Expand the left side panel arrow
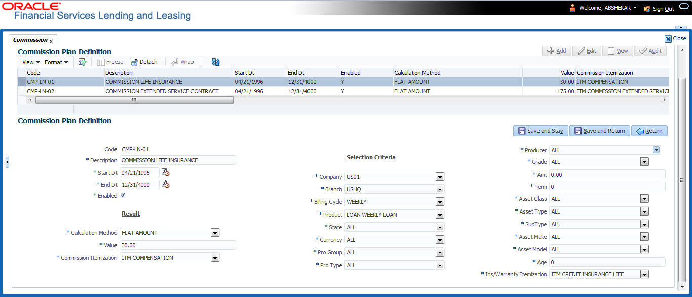The height and width of the screenshot is (297, 692). 7,162
